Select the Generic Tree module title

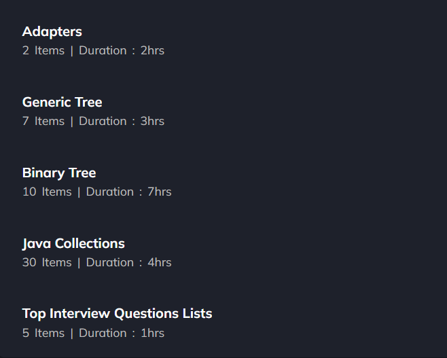tap(62, 102)
